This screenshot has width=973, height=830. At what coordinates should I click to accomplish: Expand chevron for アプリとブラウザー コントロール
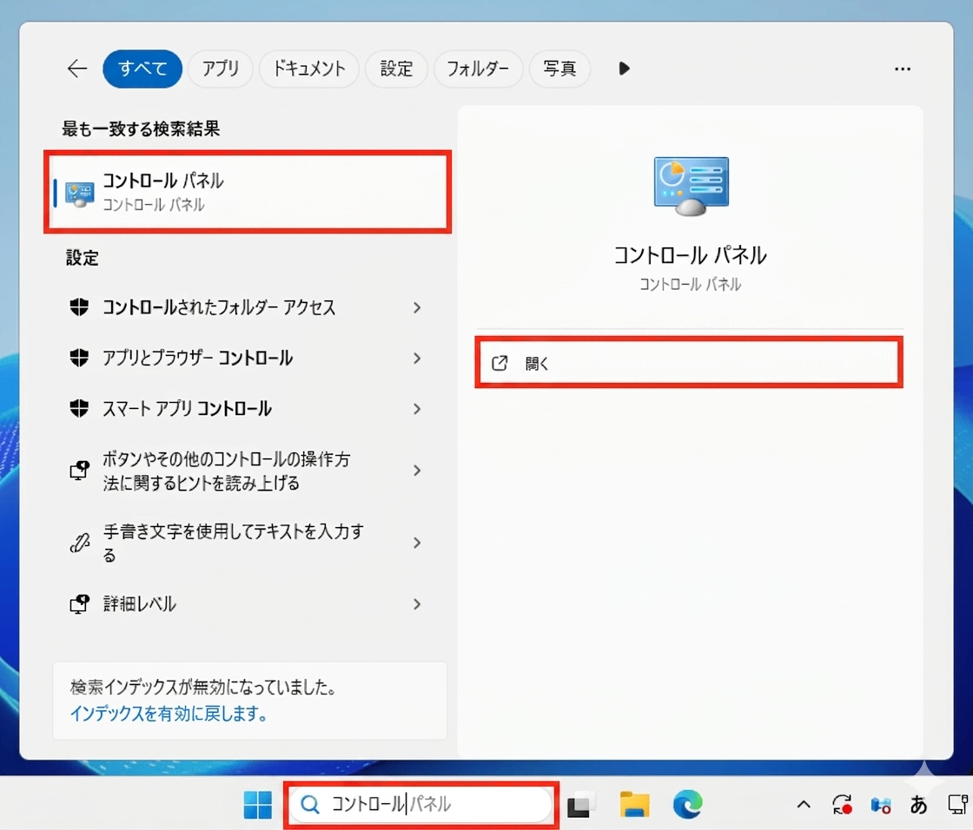(x=417, y=359)
